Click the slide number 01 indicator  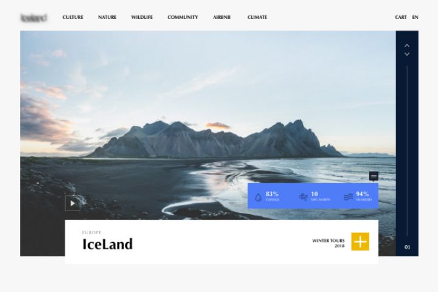(407, 247)
